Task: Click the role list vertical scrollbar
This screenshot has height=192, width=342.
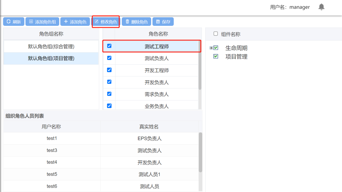Action: (200, 70)
